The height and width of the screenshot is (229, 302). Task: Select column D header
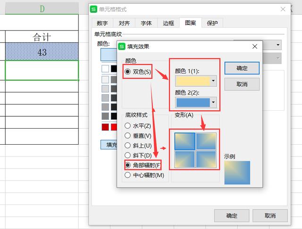42,8
